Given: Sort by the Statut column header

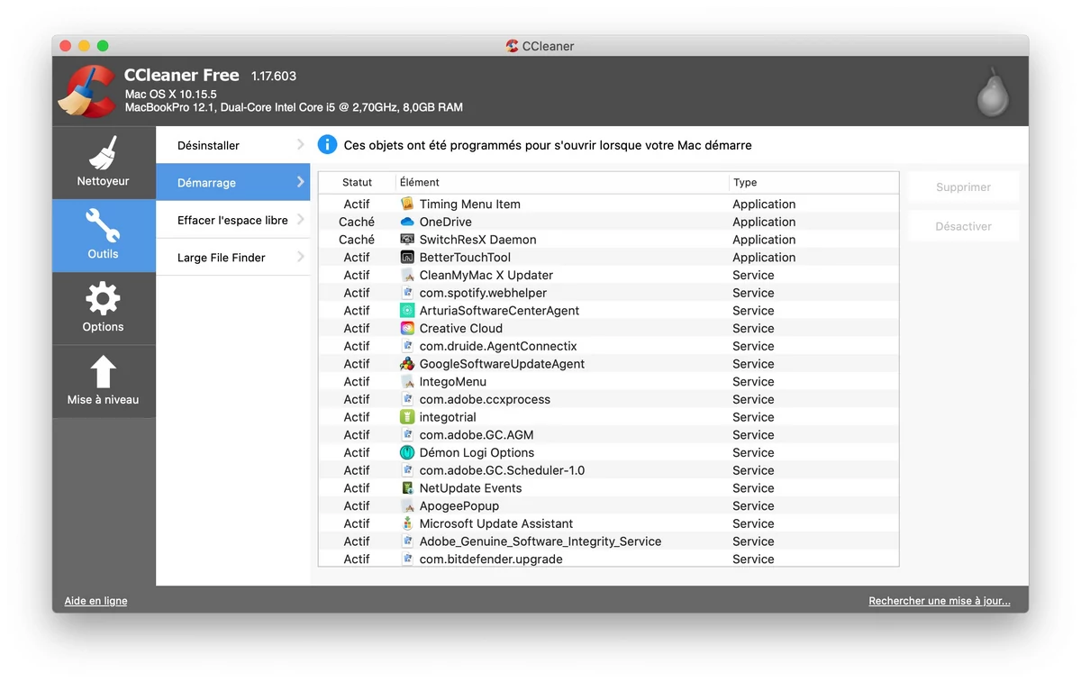Looking at the screenshot, I should (x=358, y=182).
